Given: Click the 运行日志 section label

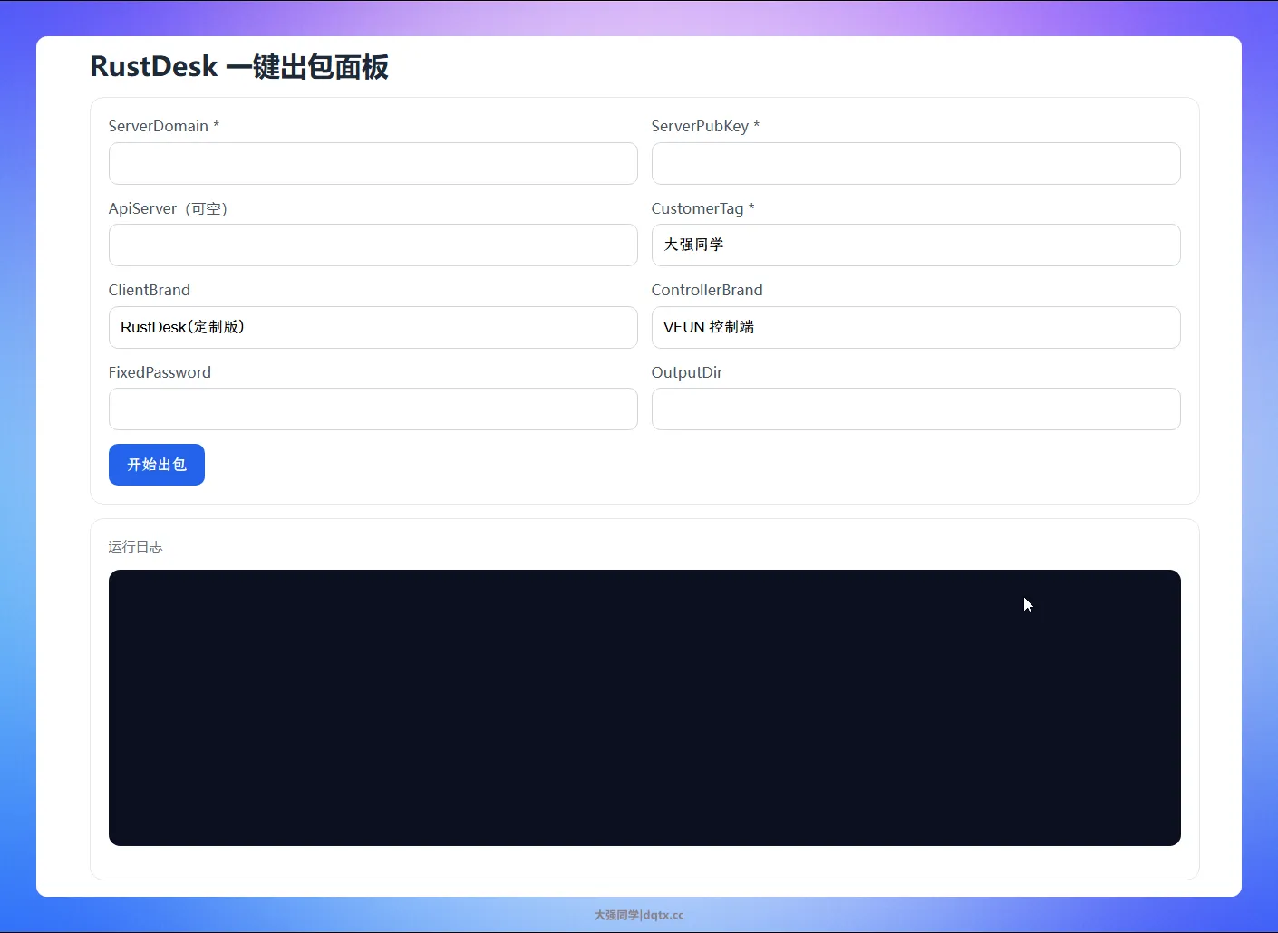Looking at the screenshot, I should 135,547.
